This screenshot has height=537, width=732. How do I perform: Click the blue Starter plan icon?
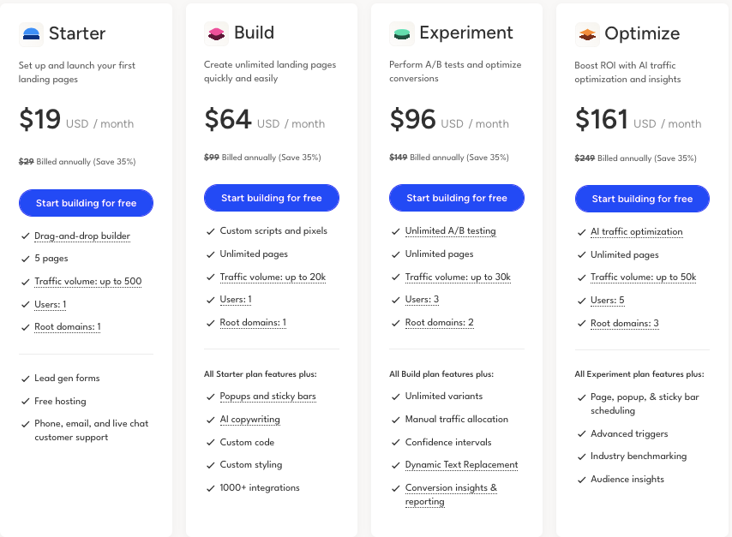(32, 34)
